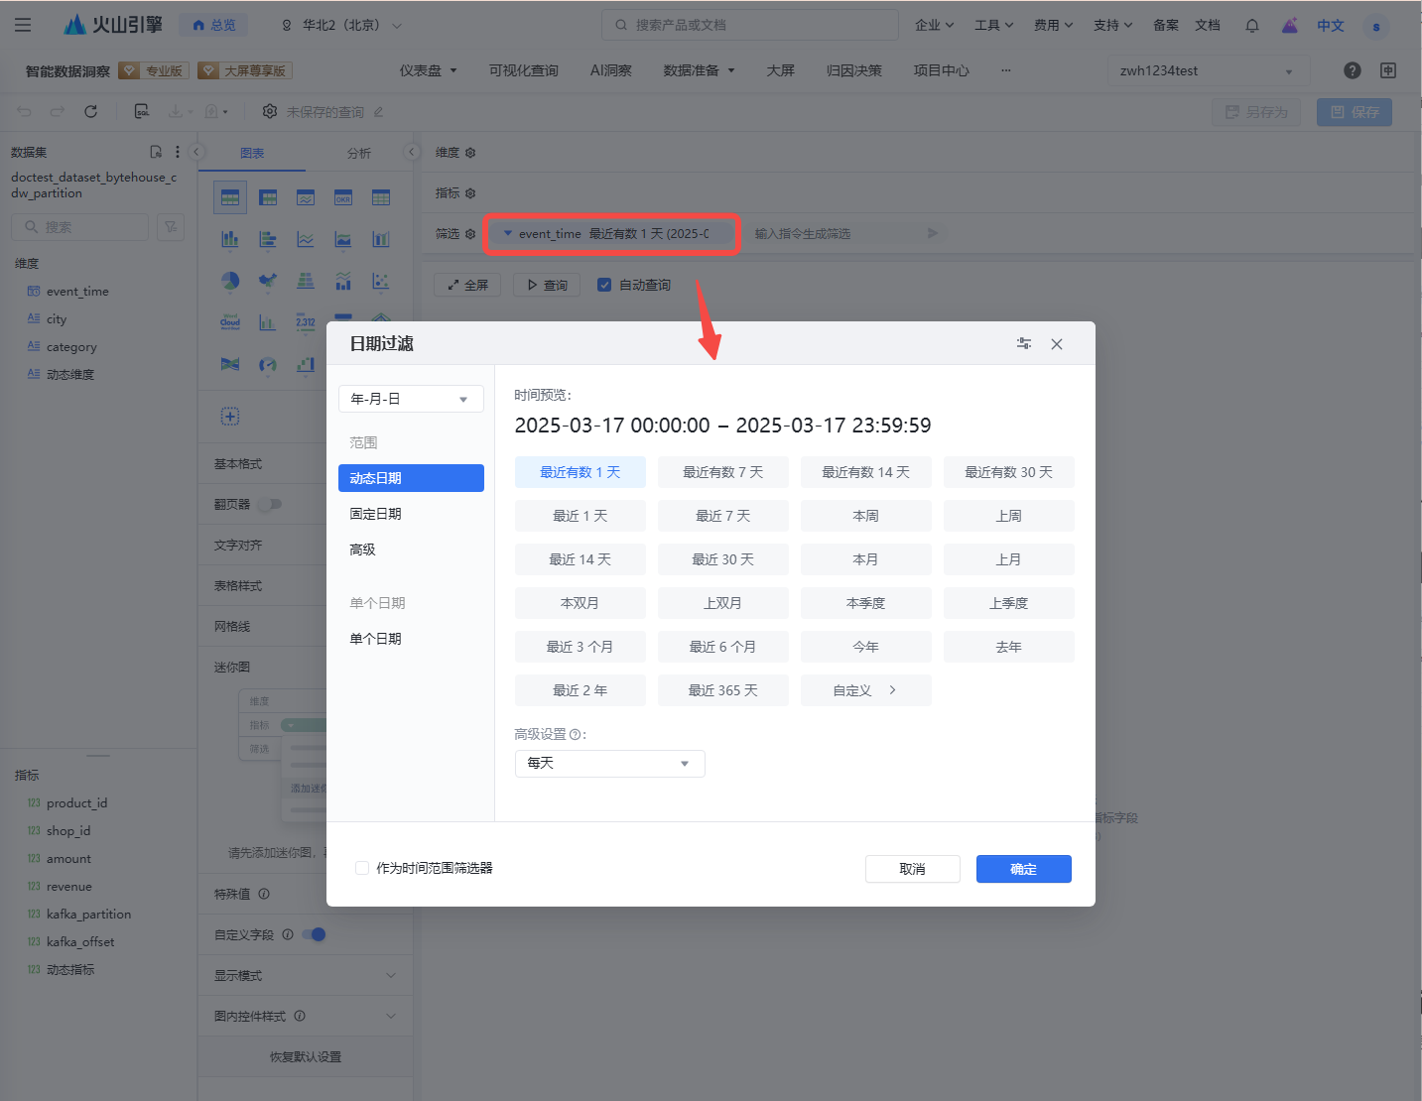
Task: Switch to 固定日期 in the date filter
Action: [376, 514]
